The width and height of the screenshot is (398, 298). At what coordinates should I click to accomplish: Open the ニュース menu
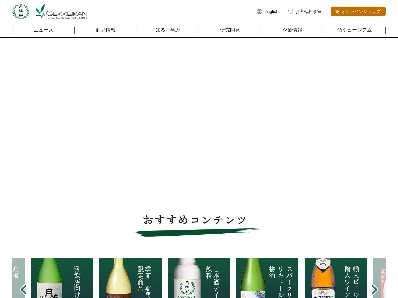pos(44,30)
